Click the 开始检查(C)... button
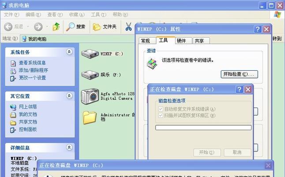 (x=240, y=74)
